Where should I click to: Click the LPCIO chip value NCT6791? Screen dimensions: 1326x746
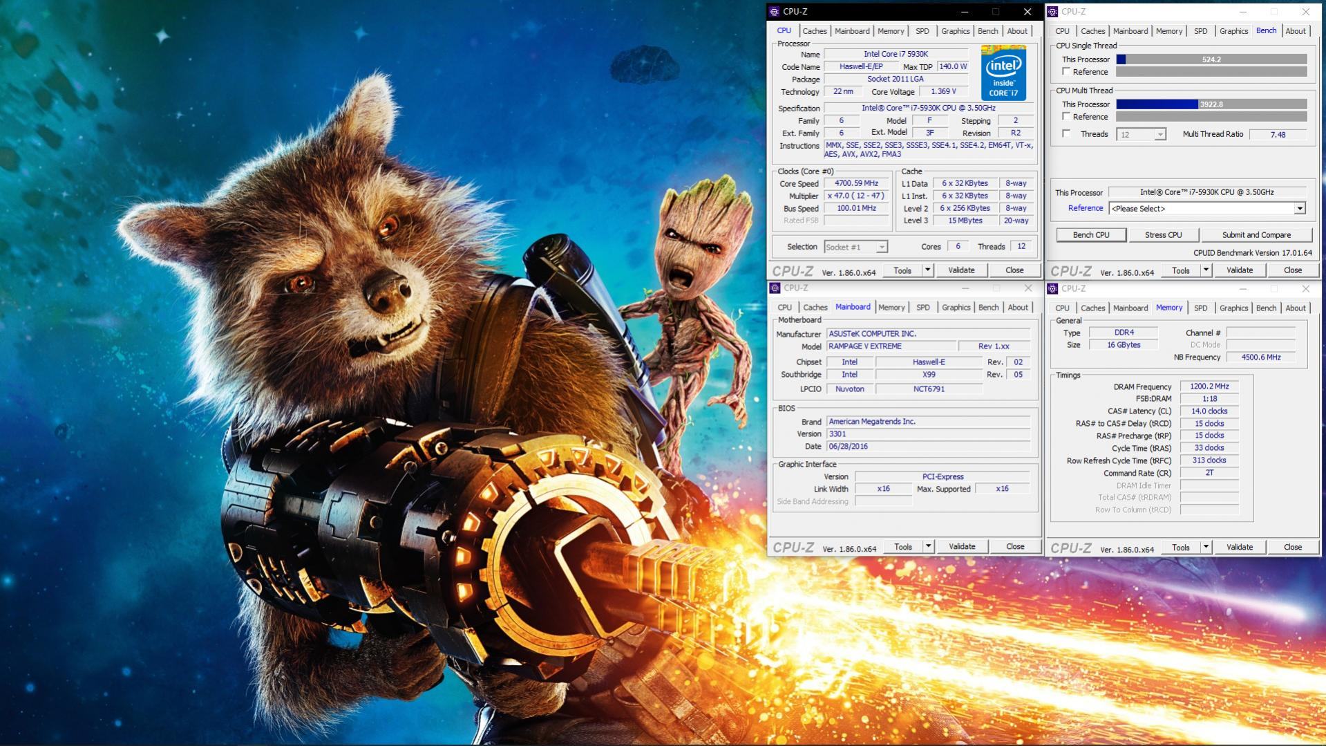pyautogui.click(x=929, y=389)
